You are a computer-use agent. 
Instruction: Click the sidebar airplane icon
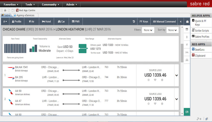187,44
